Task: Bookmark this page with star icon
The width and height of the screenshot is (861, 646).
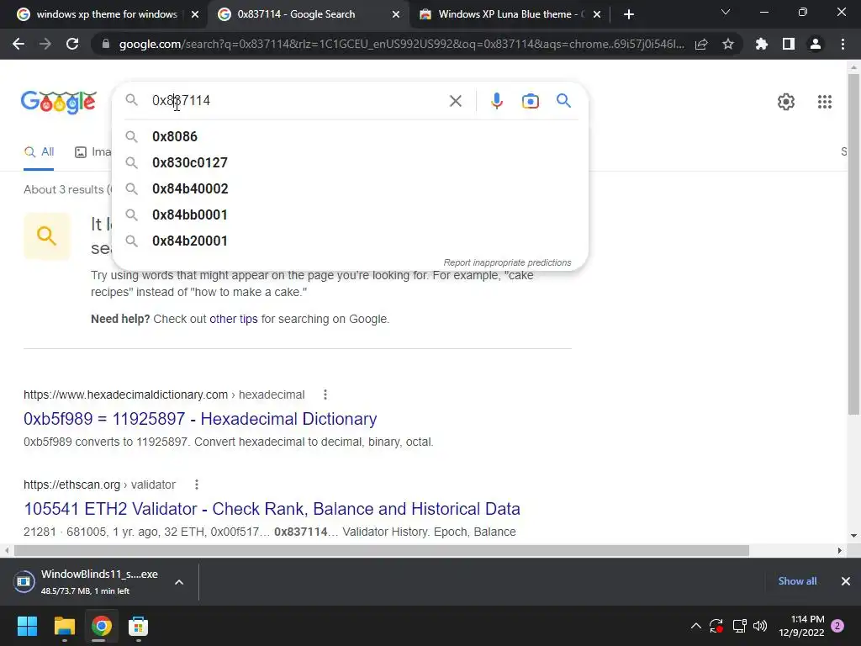Action: point(728,44)
